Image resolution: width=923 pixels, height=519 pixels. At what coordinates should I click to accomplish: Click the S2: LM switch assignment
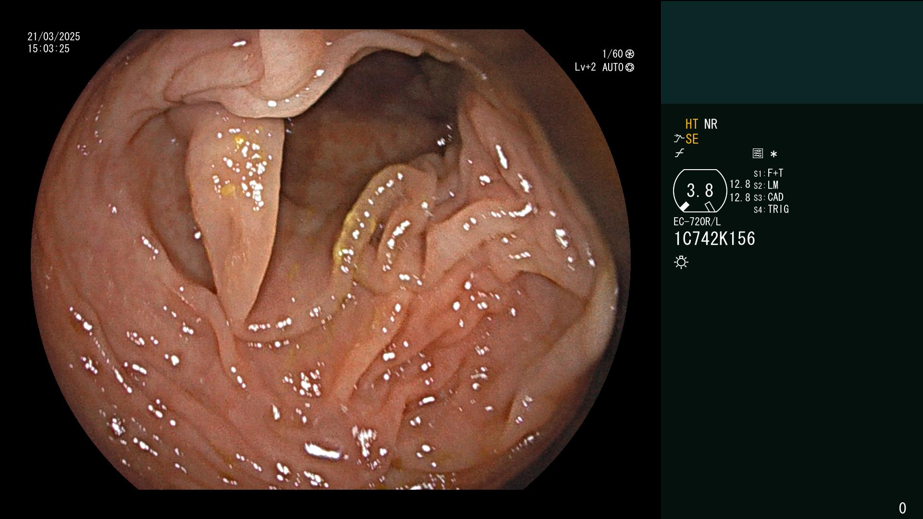coord(766,185)
